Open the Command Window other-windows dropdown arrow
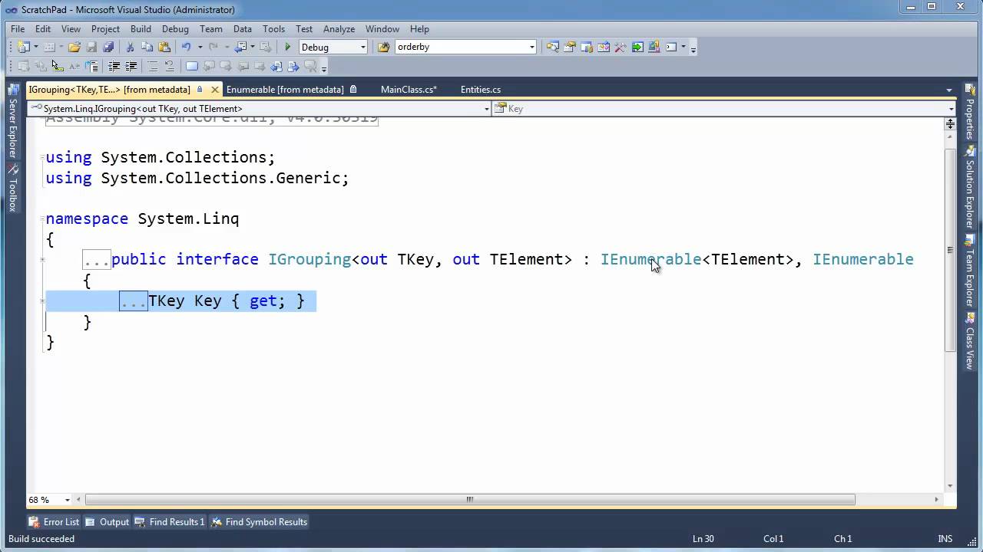Image resolution: width=983 pixels, height=552 pixels. (x=683, y=47)
